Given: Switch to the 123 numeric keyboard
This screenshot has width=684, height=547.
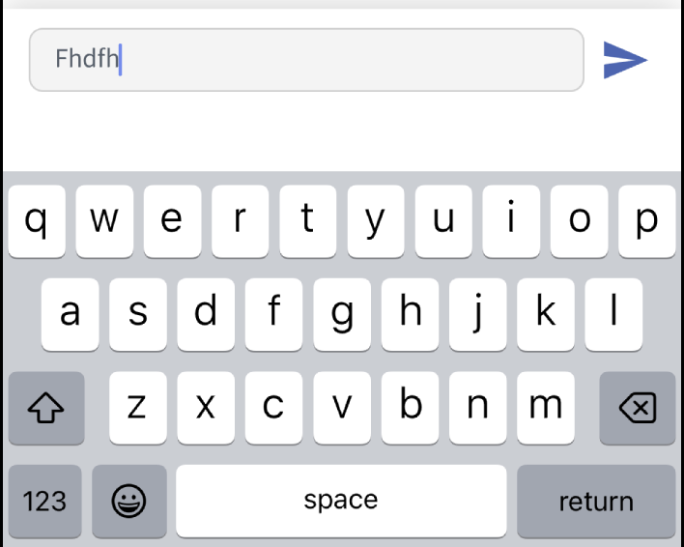Looking at the screenshot, I should [x=44, y=502].
